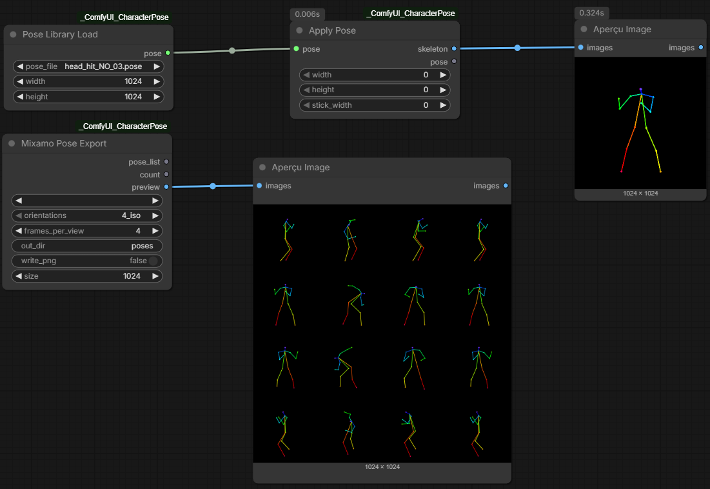Screen dimensions: 710x489
Task: Decrease Apply Pose width value
Action: pos(306,75)
